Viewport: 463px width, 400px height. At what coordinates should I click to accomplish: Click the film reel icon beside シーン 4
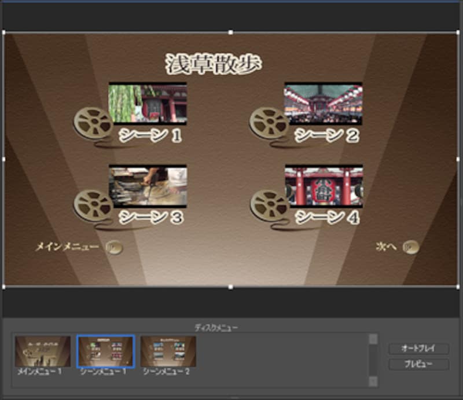click(269, 204)
